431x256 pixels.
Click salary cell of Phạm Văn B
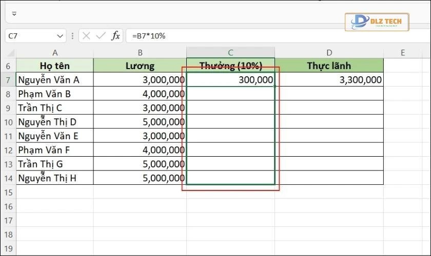click(140, 94)
